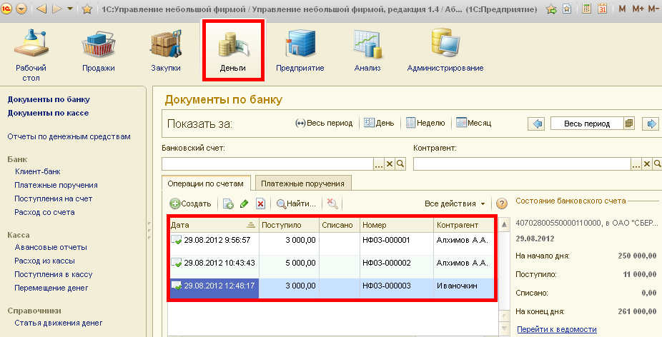This screenshot has height=337, width=662.
Task: Select document row НФ03-000002
Action: 332,266
